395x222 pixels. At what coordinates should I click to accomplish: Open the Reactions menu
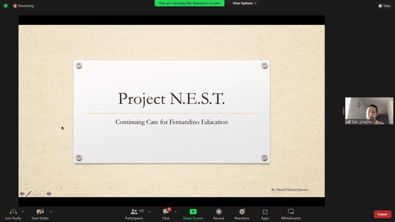242,214
